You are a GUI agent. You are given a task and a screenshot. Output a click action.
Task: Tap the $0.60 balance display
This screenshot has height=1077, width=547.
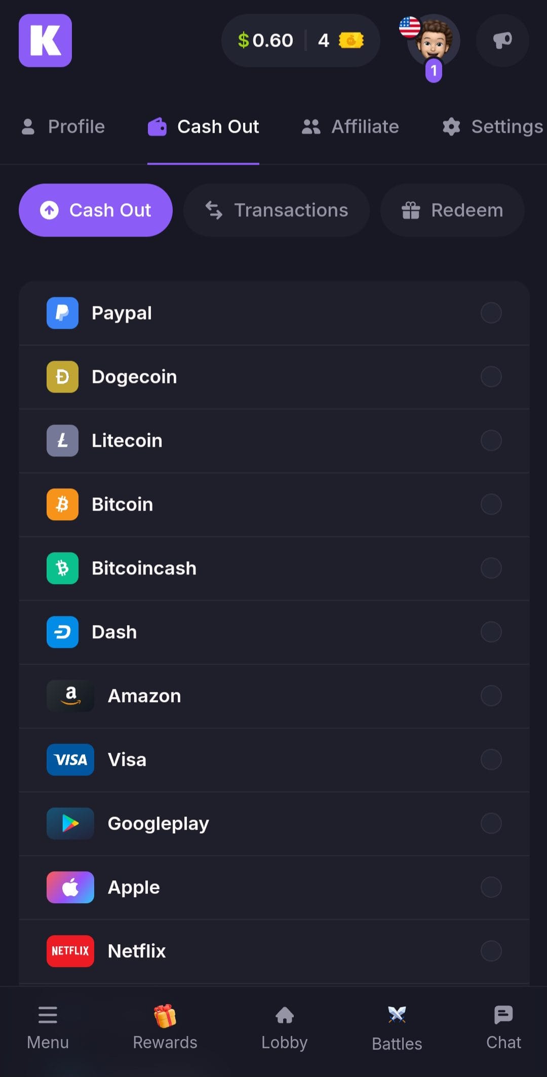coord(265,41)
